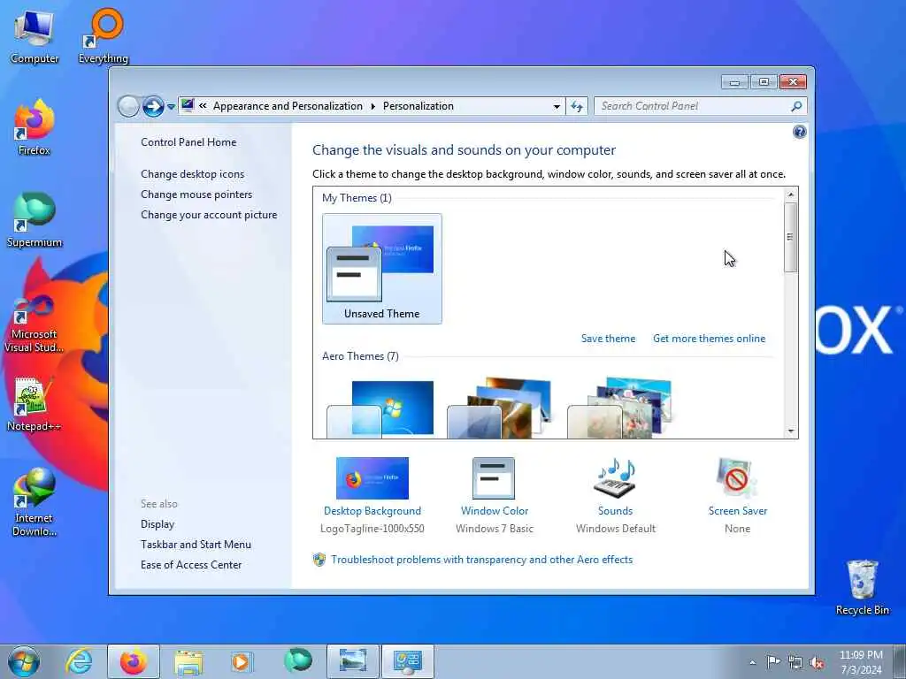Expand the recent pages dropdown arrow
Image resolution: width=906 pixels, height=679 pixels.
tap(171, 107)
